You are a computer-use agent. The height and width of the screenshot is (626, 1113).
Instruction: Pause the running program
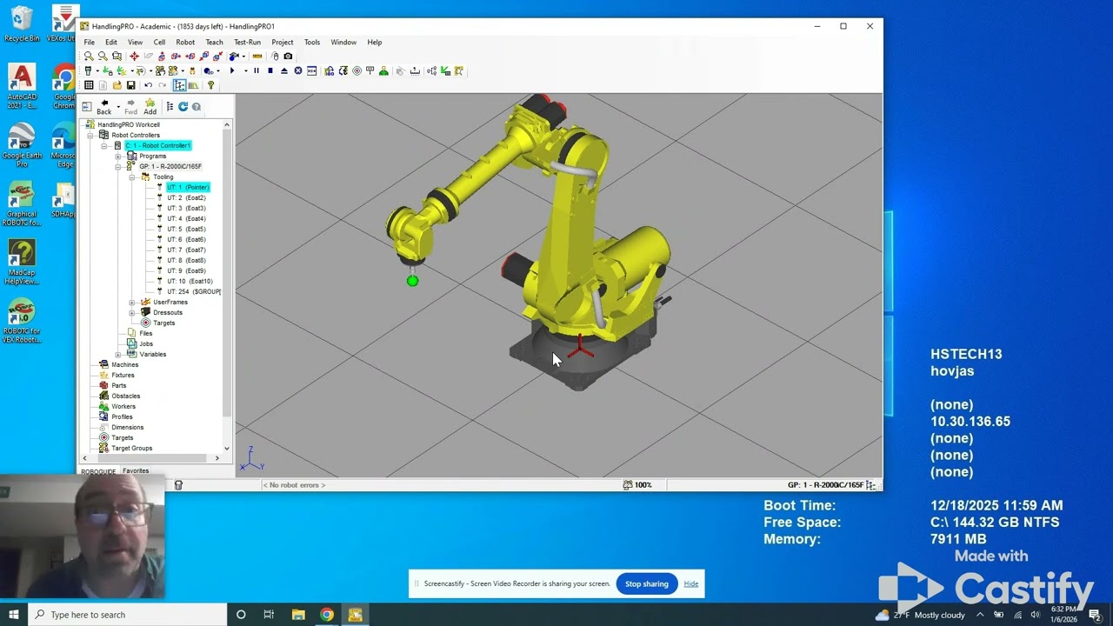point(257,70)
